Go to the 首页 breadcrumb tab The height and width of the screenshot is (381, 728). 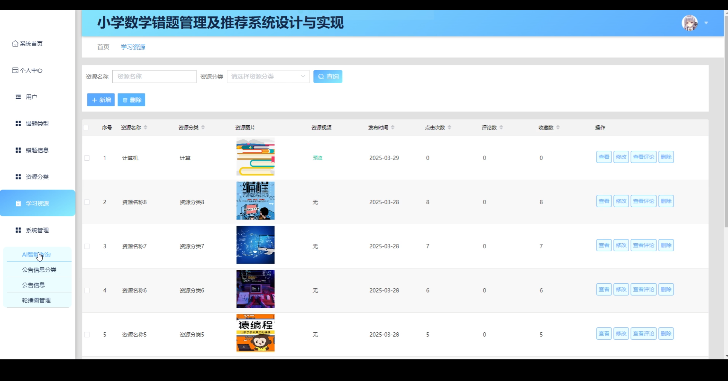pos(103,47)
